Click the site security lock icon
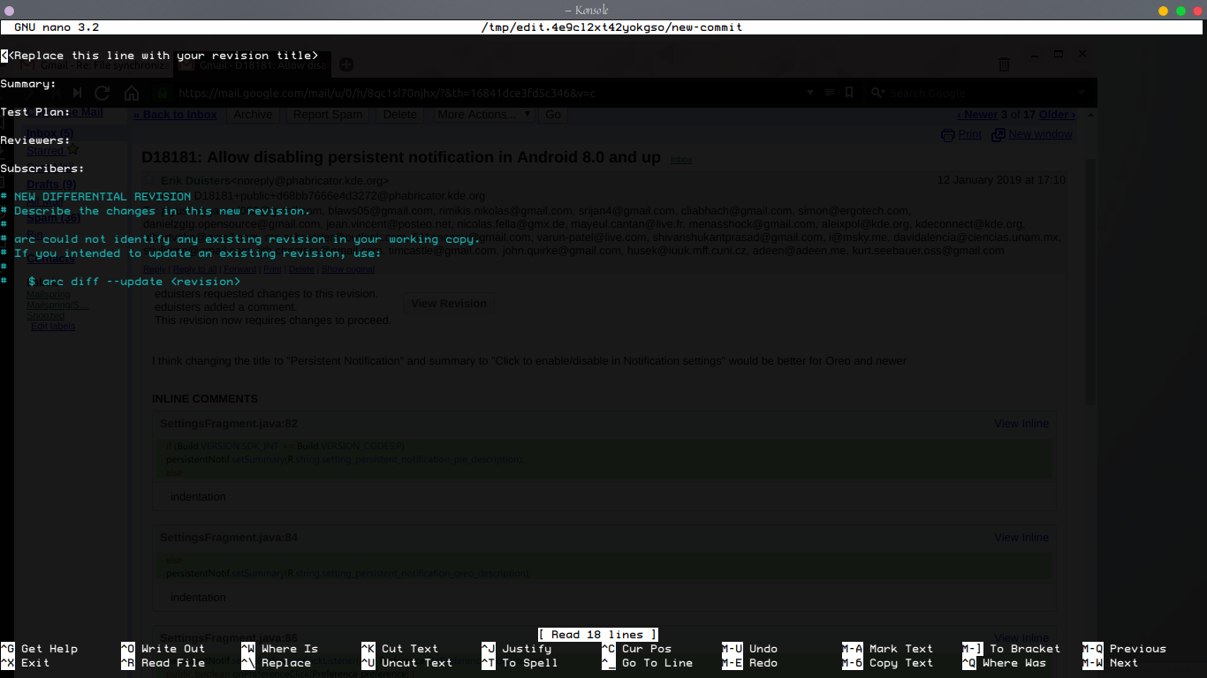 [x=163, y=93]
